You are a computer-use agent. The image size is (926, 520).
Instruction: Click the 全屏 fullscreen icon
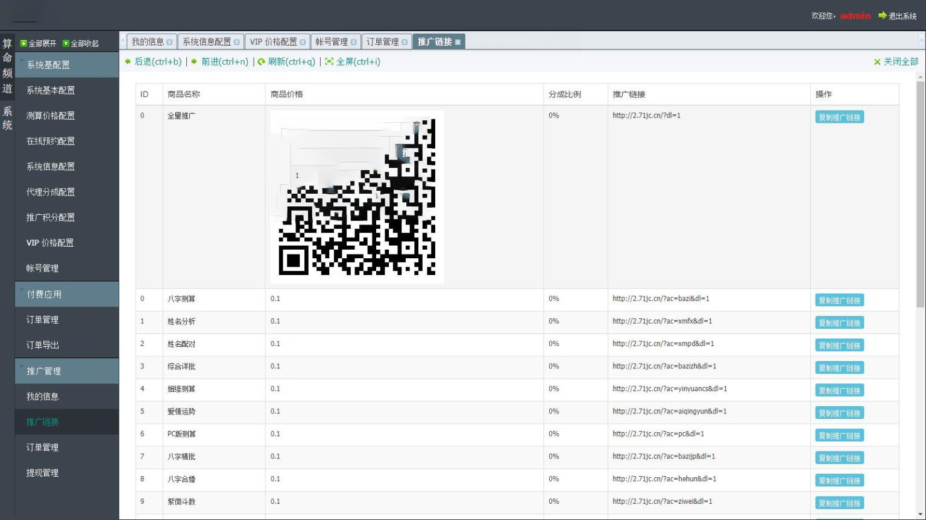click(329, 61)
